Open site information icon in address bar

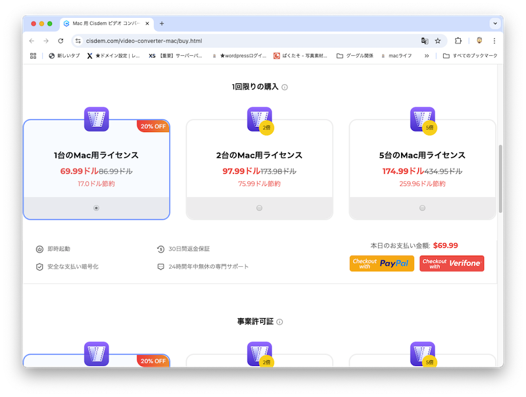click(x=78, y=41)
